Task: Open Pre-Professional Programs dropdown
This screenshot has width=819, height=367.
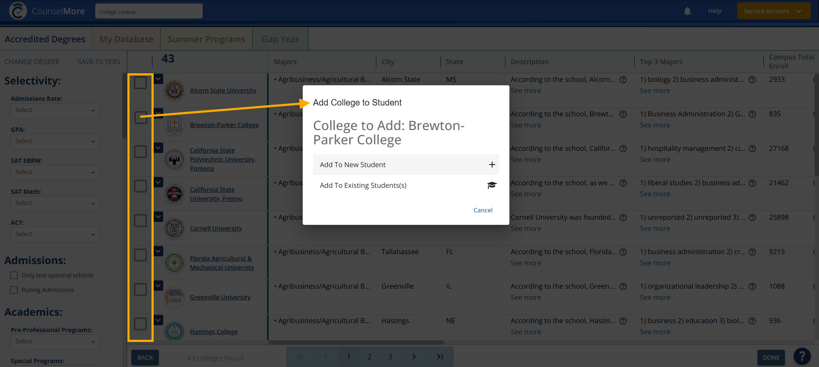Action: click(55, 342)
